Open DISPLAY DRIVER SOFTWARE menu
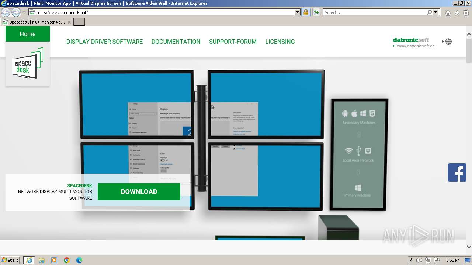Screen dimensions: 472x265 (x=104, y=42)
